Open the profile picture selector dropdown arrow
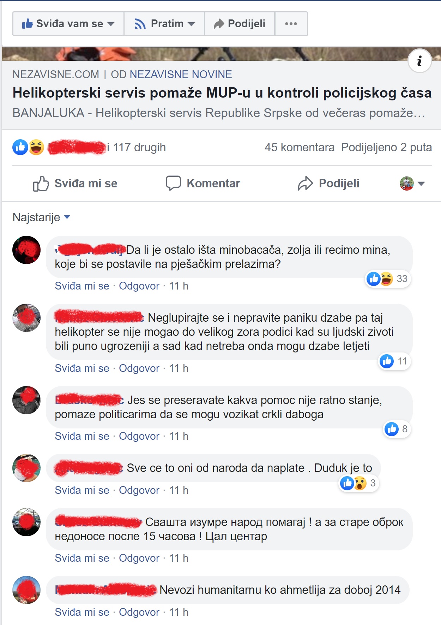 point(421,183)
